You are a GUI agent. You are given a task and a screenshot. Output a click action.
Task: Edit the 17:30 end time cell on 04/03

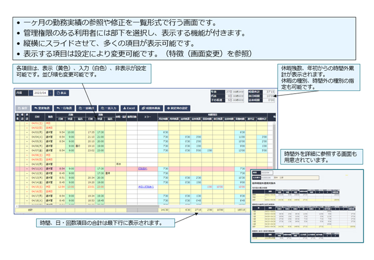point(100,133)
